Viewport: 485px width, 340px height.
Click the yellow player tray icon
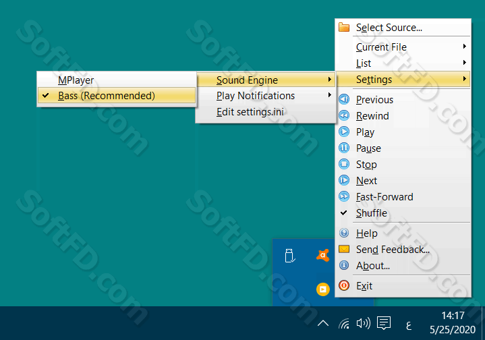click(x=322, y=289)
